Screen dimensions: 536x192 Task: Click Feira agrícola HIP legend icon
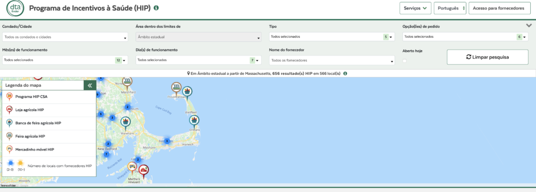click(9, 136)
